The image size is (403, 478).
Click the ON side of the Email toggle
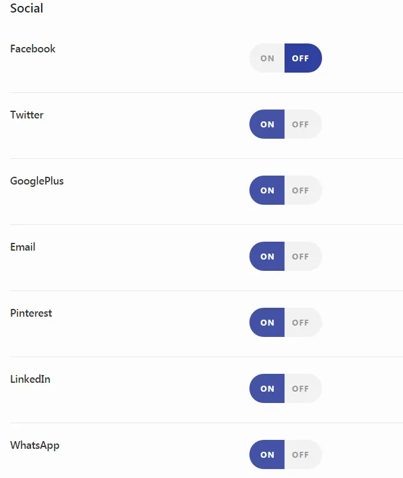point(267,257)
